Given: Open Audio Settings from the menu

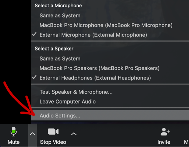Looking at the screenshot, I should coord(110,115).
